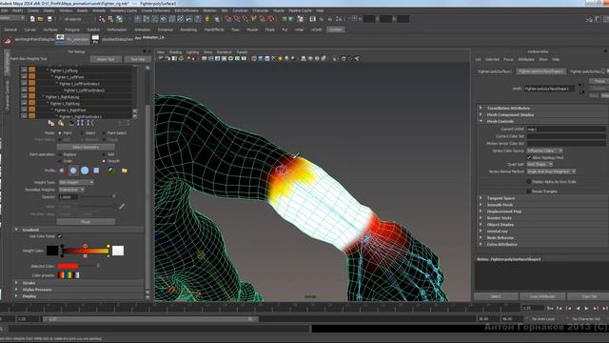Toggle the Use Color Ramp checkbox

tap(59, 236)
